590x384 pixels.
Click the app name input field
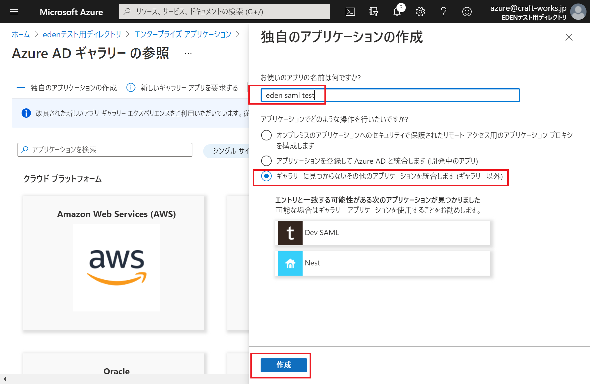(x=390, y=95)
